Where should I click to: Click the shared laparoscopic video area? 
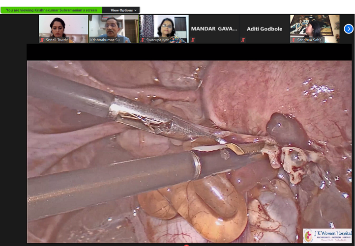coord(189,152)
